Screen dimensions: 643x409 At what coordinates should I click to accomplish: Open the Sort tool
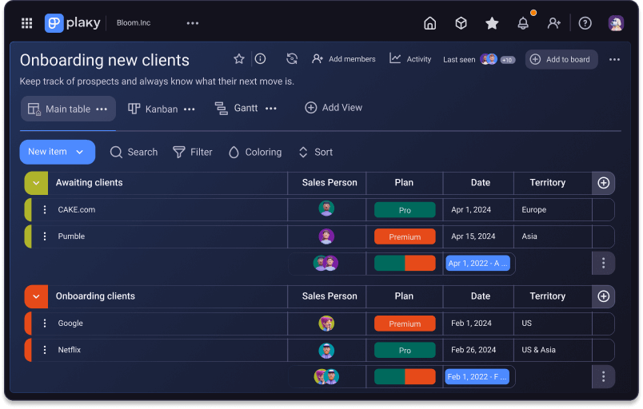click(x=315, y=153)
